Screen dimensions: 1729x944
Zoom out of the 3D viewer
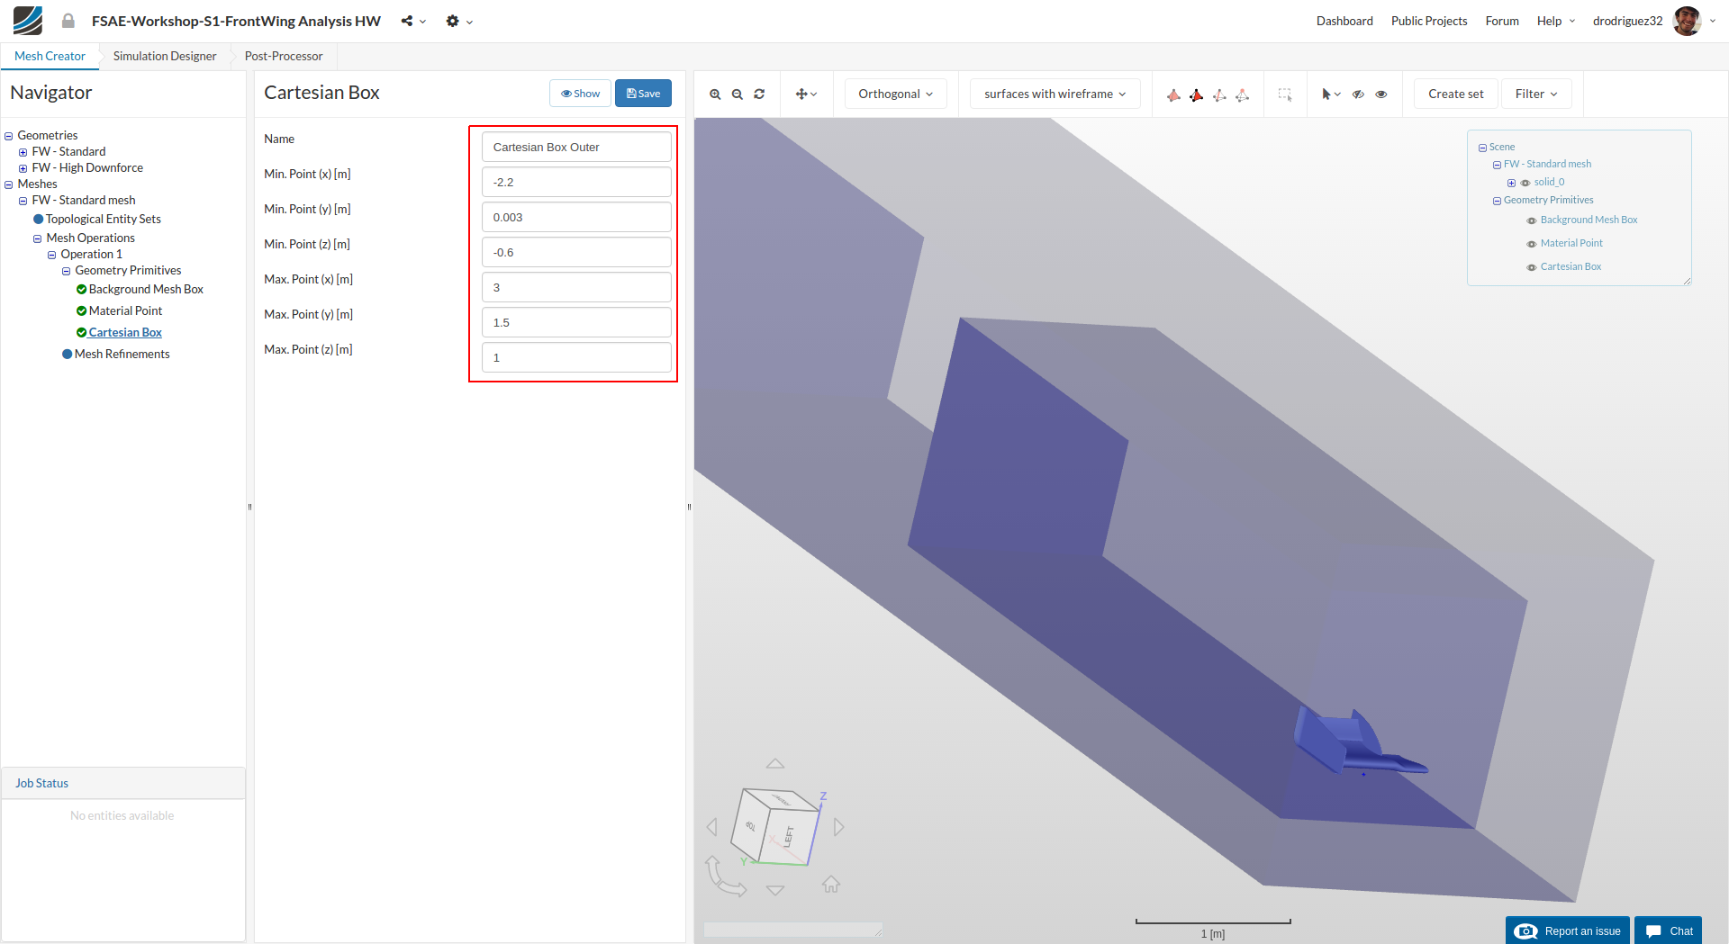738,94
